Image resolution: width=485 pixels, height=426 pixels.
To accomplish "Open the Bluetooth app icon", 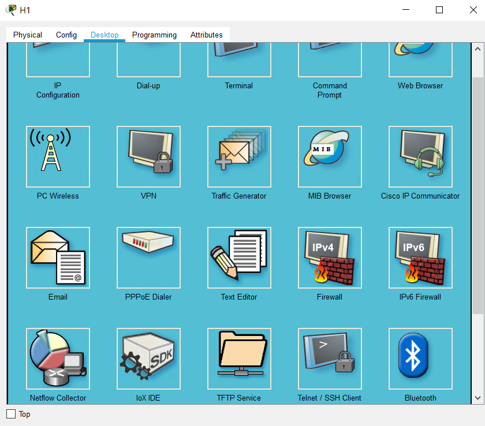I will click(420, 359).
